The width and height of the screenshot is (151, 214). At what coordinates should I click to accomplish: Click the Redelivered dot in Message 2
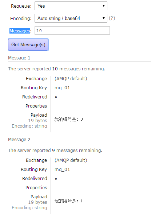56,179
